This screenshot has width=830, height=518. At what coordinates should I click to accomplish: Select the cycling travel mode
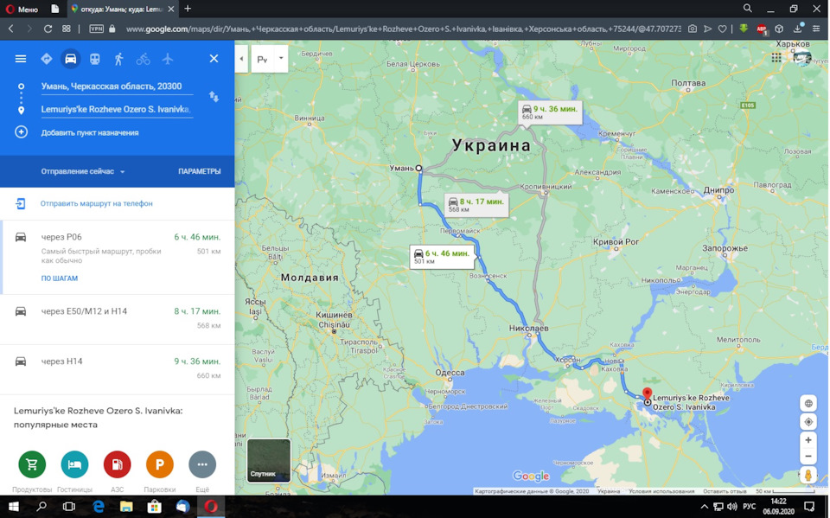pos(143,59)
